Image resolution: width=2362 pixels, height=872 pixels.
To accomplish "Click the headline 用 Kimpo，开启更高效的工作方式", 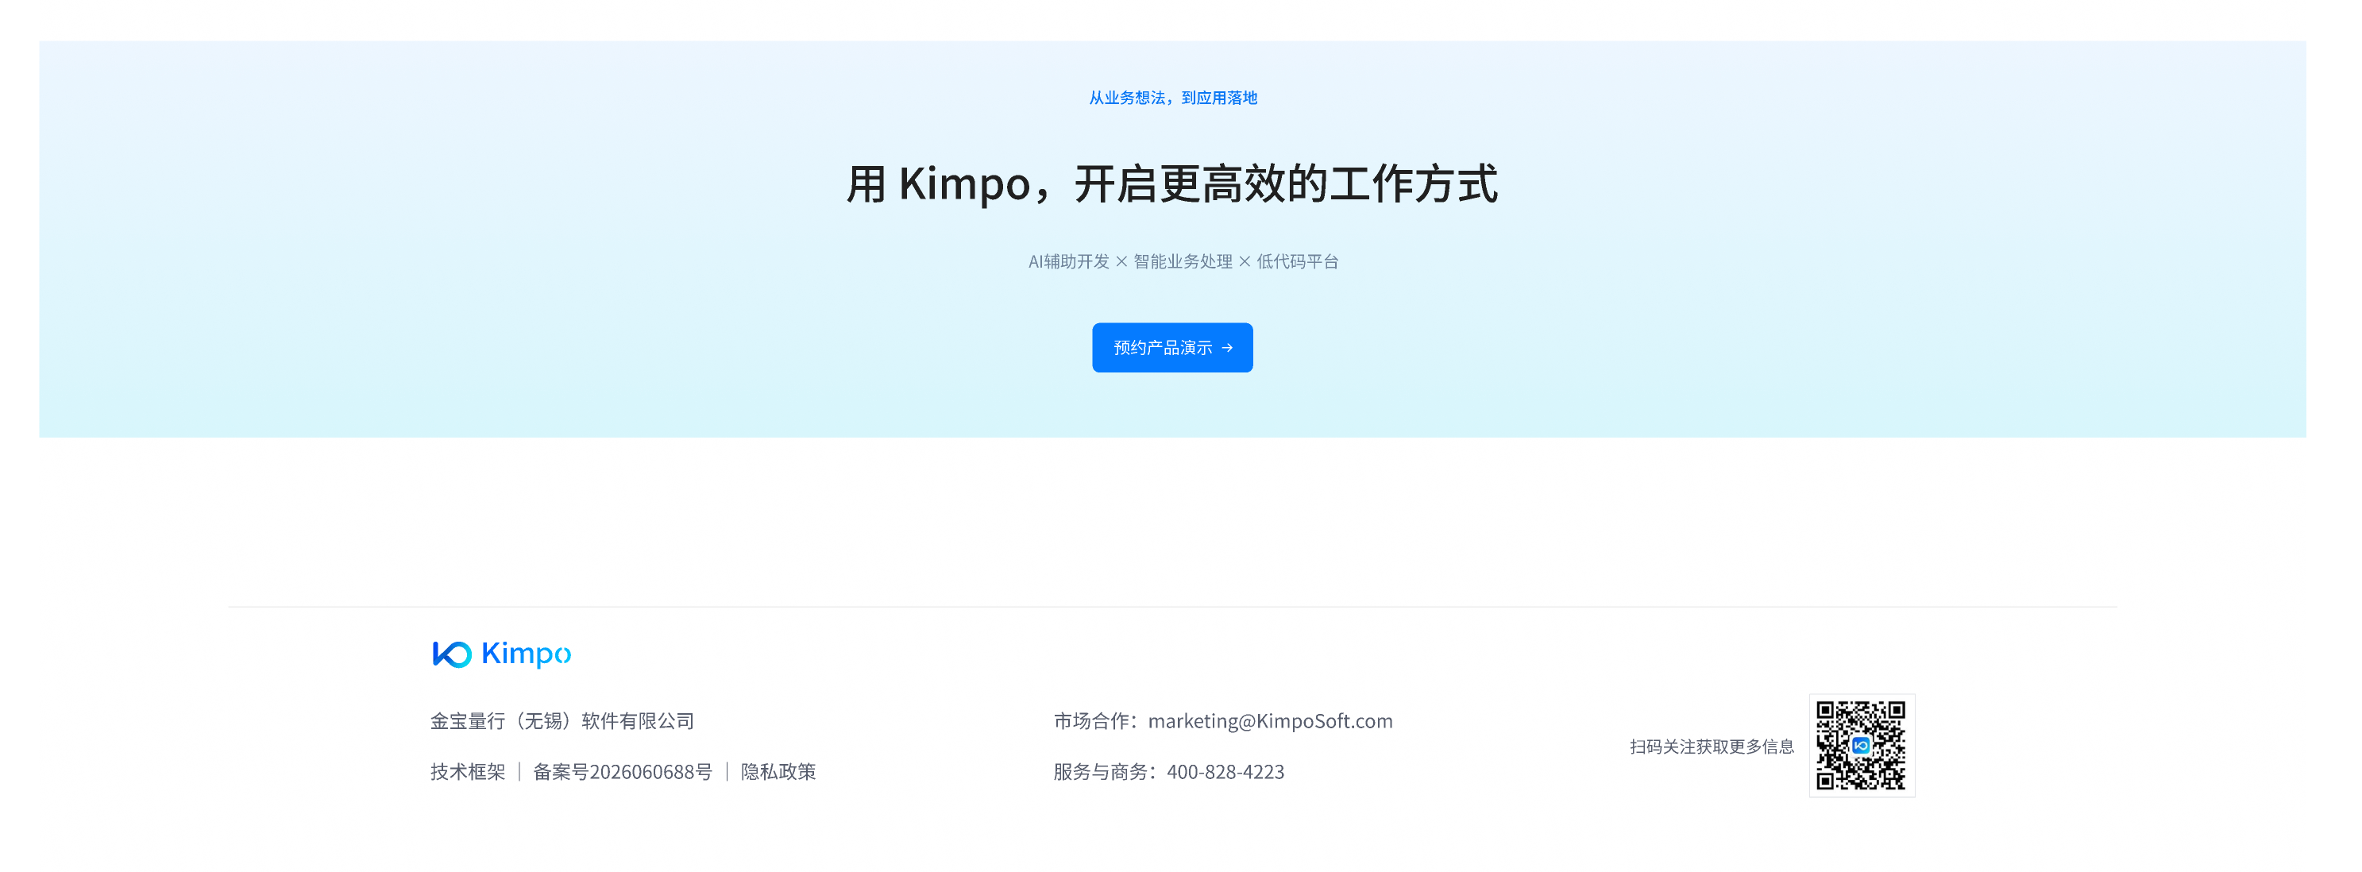I will [x=1171, y=184].
